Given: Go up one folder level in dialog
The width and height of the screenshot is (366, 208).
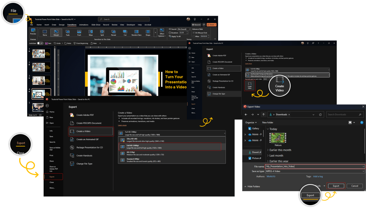Looking at the screenshot, I should point(263,114).
